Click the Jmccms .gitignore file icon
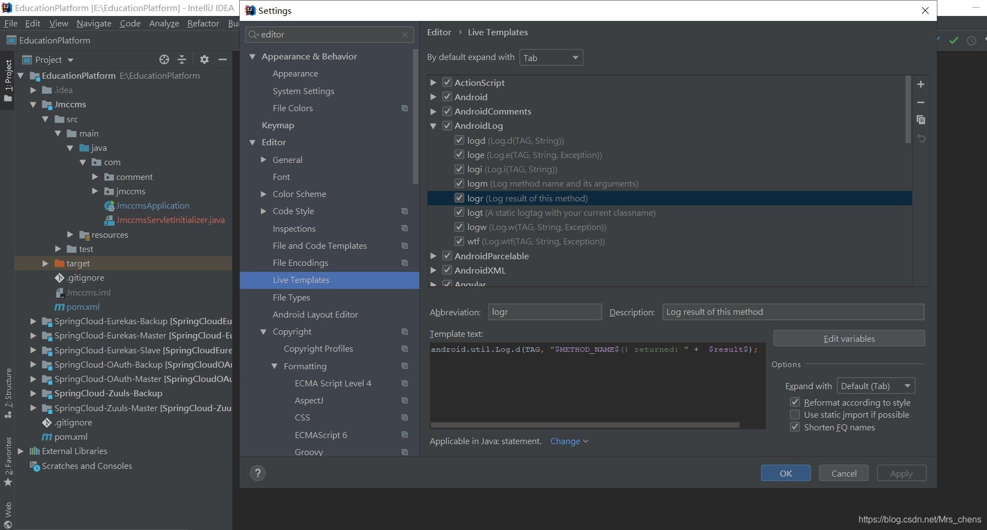The width and height of the screenshot is (987, 530). [x=60, y=278]
